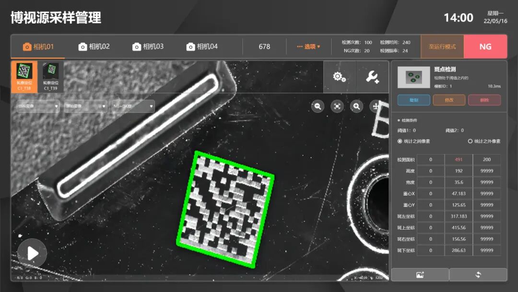Click the 宽度 minimum 0 cell
The height and width of the screenshot is (292, 518).
point(430,182)
